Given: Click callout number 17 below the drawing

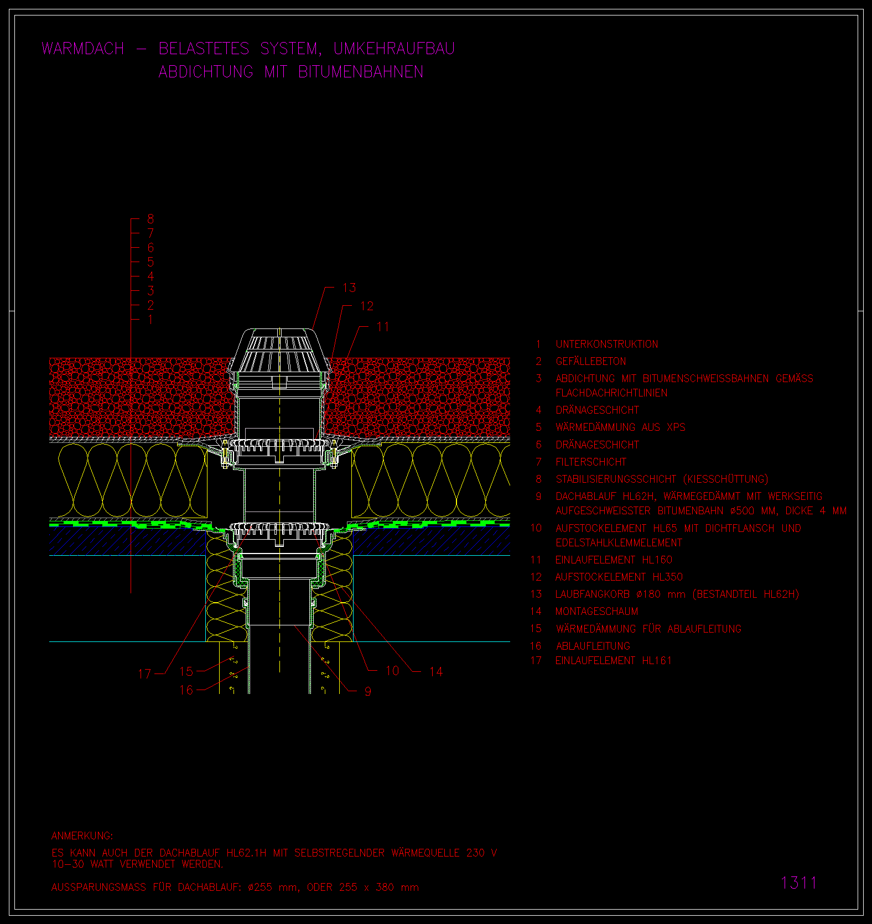Looking at the screenshot, I should tap(144, 674).
